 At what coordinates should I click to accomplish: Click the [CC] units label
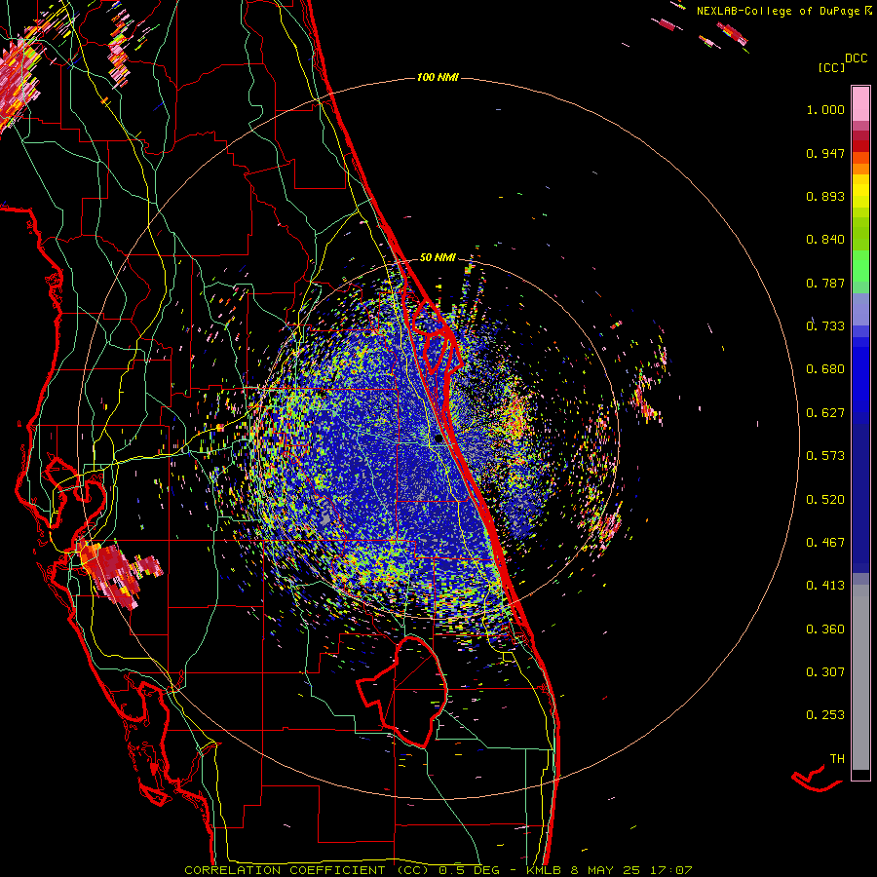click(831, 67)
